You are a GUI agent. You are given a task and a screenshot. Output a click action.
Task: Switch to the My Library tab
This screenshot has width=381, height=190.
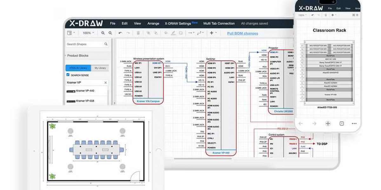pos(100,68)
